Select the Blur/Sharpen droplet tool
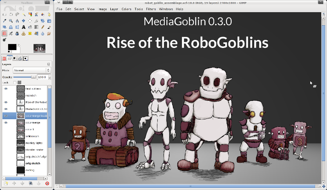Image resolution: width=327 pixels, height=190 pixels. coord(43,33)
